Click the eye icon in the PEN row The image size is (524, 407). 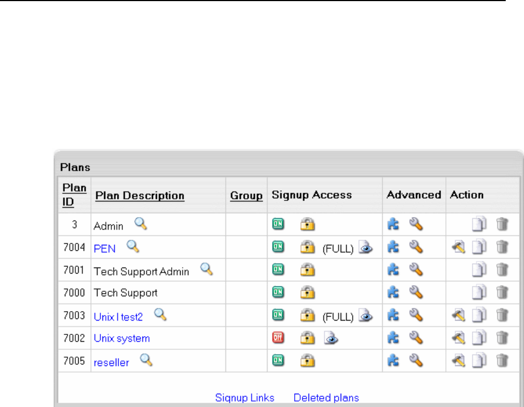(366, 248)
